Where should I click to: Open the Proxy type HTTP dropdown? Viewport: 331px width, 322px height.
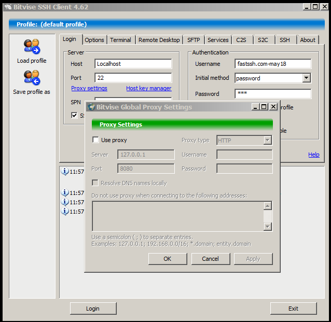268,140
